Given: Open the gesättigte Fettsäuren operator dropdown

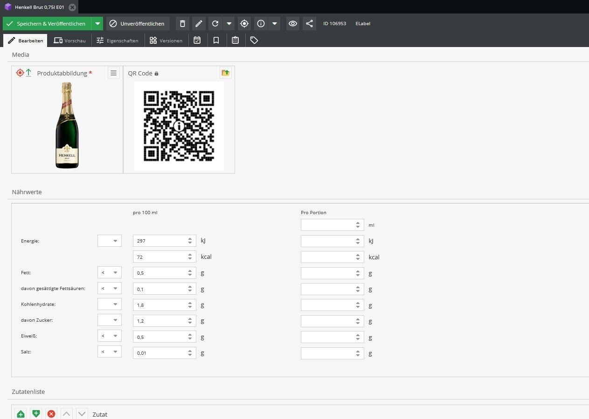Looking at the screenshot, I should tap(110, 289).
